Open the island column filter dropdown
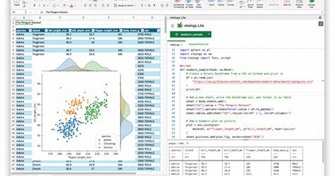The height and width of the screenshot is (176, 335). click(46, 31)
